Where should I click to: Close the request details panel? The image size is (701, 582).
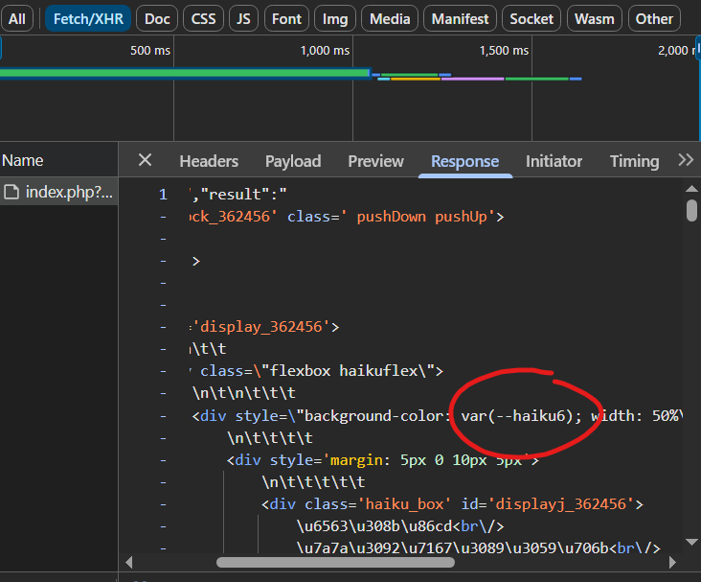tap(145, 161)
